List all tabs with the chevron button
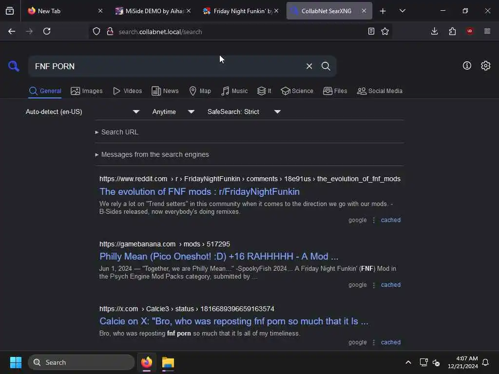499x374 pixels. [402, 11]
